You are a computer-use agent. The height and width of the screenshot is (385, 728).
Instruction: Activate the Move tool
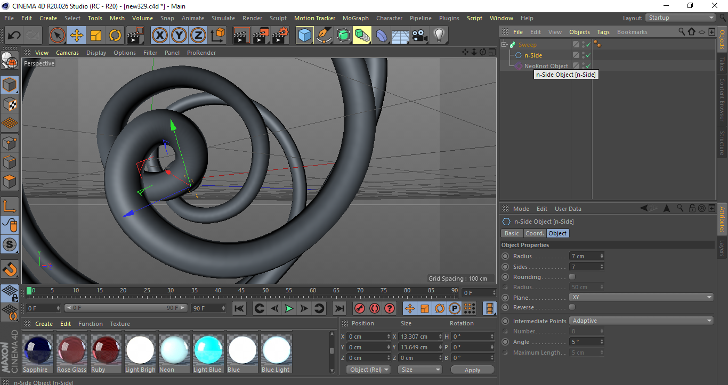(77, 36)
